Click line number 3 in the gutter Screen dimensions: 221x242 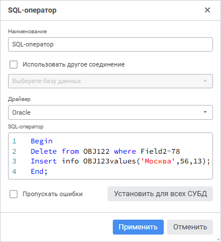tap(14, 161)
